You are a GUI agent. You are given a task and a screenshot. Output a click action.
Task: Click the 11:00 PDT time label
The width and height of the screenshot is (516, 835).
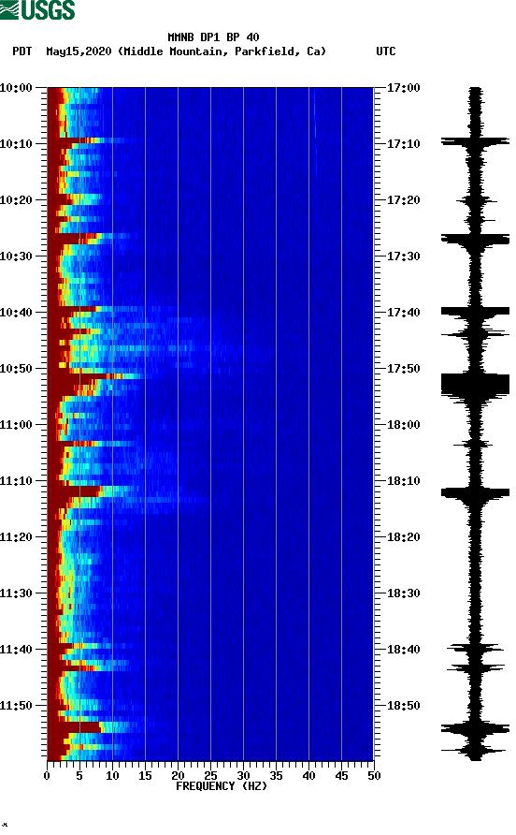(17, 425)
